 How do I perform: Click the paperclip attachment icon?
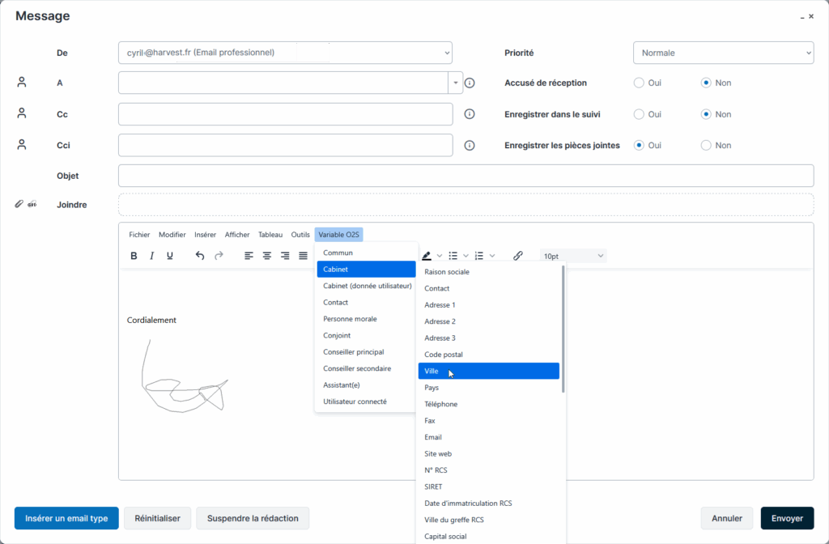19,205
